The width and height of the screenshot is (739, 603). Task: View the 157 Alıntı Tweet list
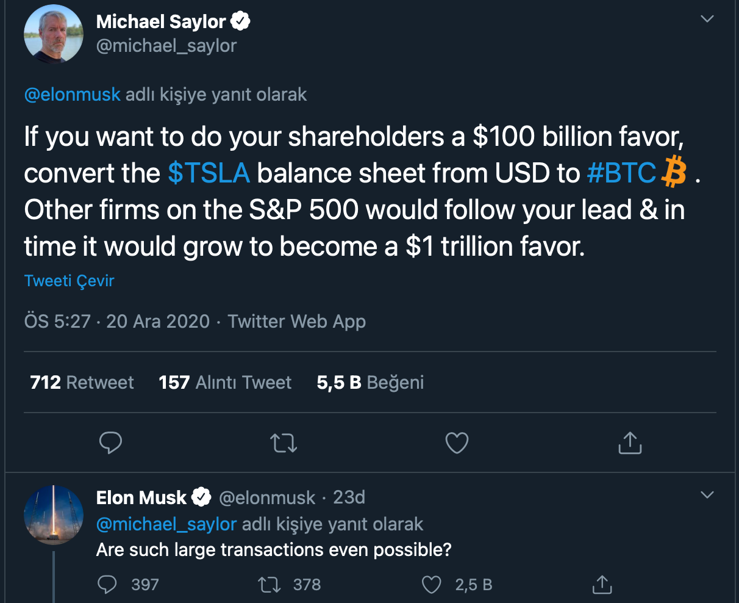[x=225, y=383]
